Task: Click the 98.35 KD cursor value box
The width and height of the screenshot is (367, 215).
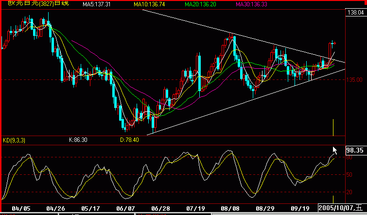Action: pyautogui.click(x=355, y=151)
